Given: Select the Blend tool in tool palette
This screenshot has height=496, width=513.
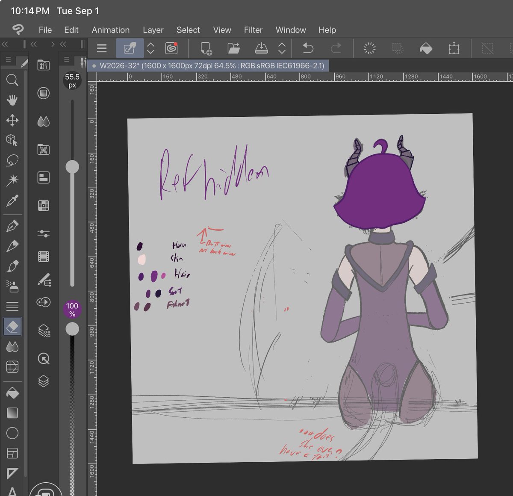Looking at the screenshot, I should point(12,347).
